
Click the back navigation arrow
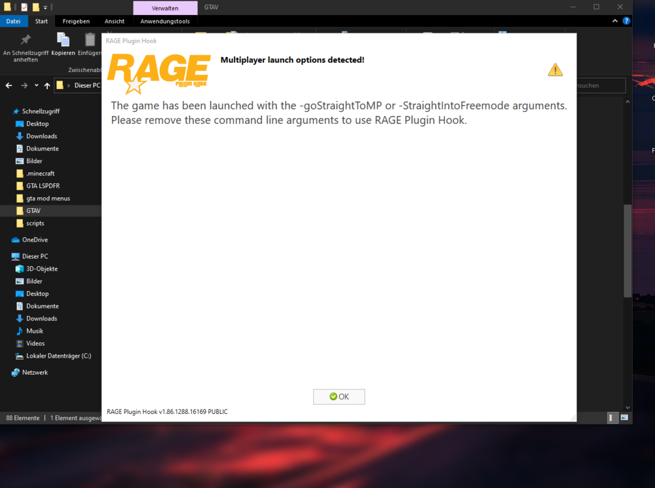pyautogui.click(x=8, y=85)
